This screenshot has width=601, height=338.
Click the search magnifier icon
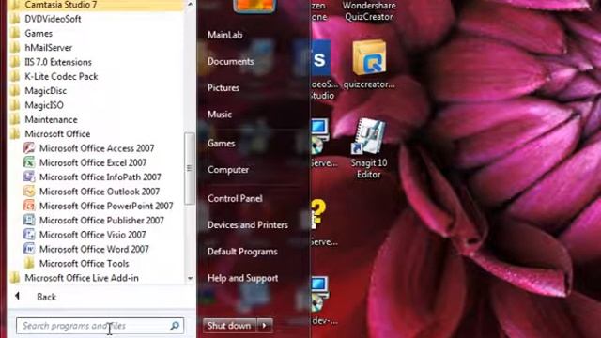click(175, 326)
